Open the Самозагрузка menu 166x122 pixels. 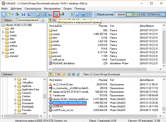coord(34,9)
